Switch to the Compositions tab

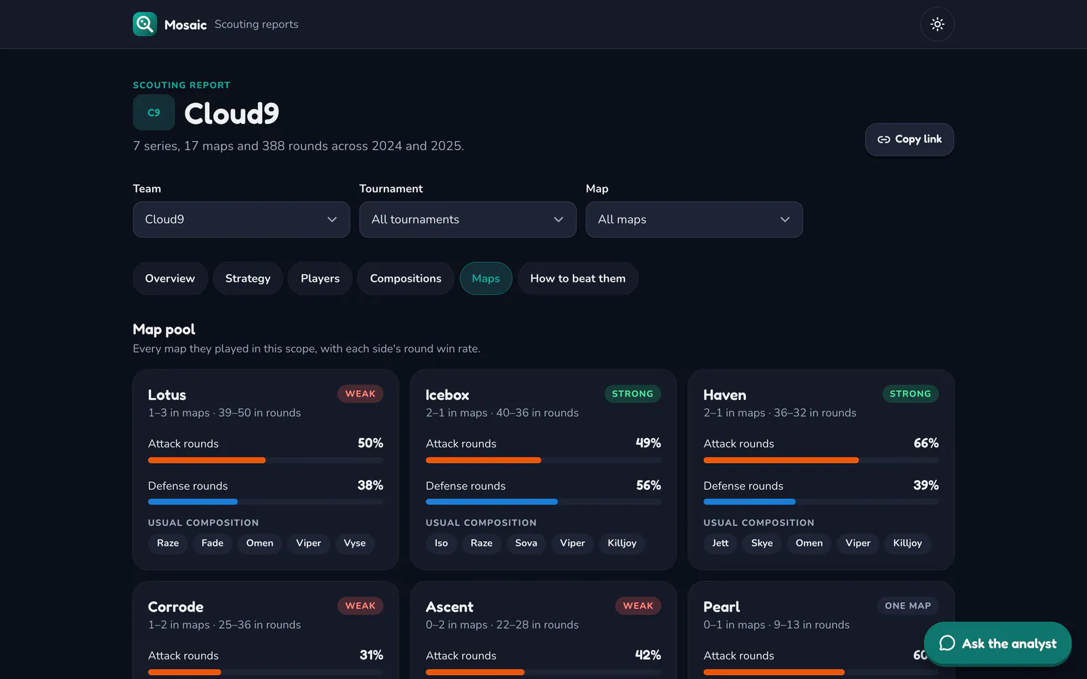(x=406, y=278)
